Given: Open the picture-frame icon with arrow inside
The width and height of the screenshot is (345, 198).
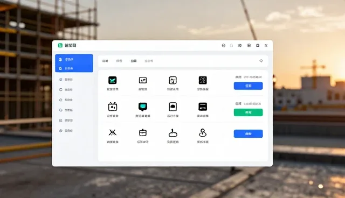Looking at the screenshot, I should tap(142, 80).
